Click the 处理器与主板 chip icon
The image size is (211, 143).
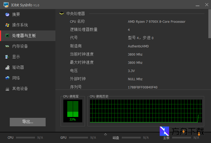(x=7, y=36)
